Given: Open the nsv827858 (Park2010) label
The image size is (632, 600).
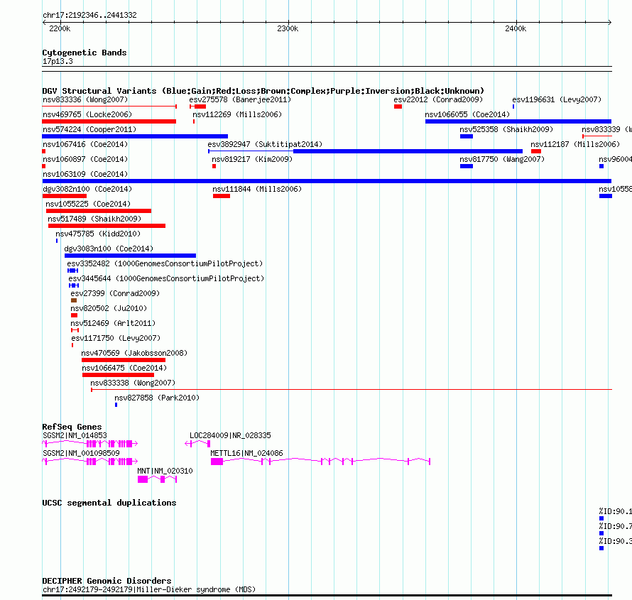Looking at the screenshot, I should [157, 398].
